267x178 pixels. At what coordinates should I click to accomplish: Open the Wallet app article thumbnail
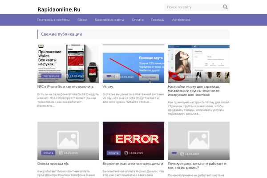[68, 64]
